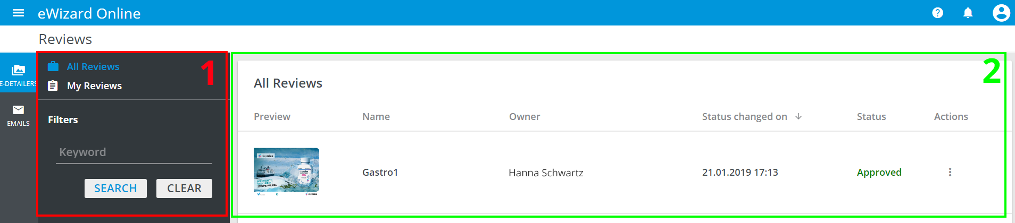
Task: Focus the Keyword filter field
Action: click(x=134, y=152)
